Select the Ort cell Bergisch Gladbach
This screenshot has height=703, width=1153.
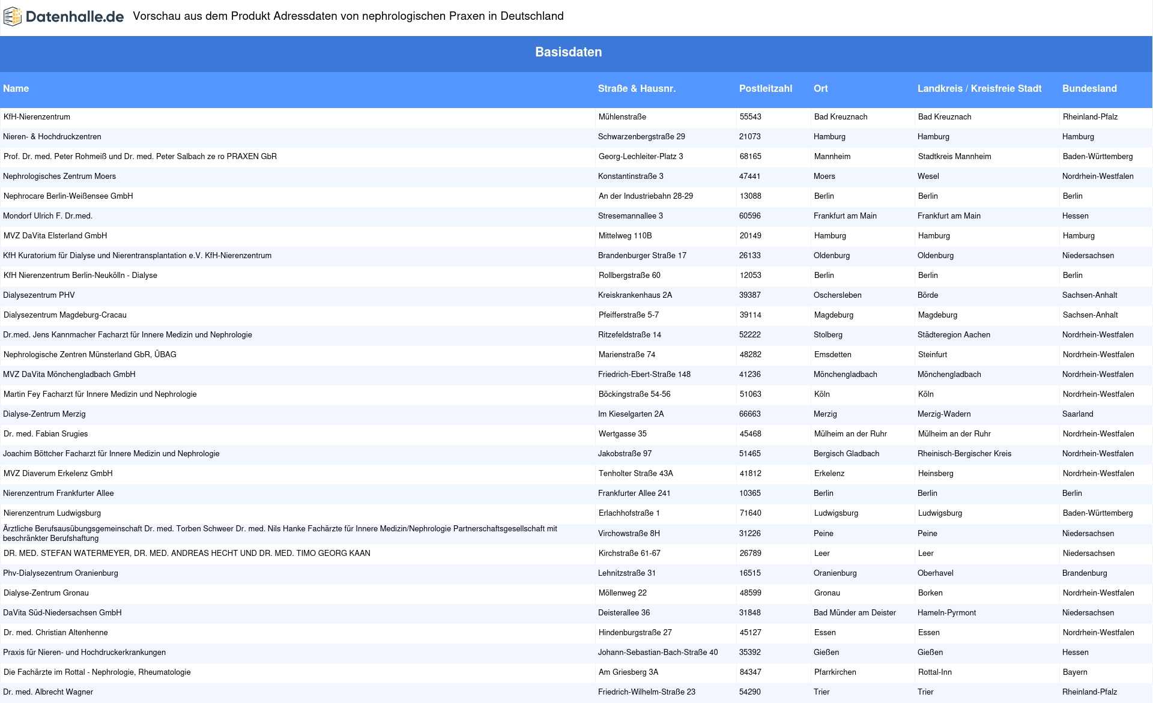click(x=847, y=454)
